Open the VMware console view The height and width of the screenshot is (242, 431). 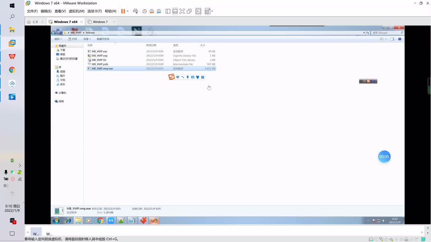click(x=198, y=11)
